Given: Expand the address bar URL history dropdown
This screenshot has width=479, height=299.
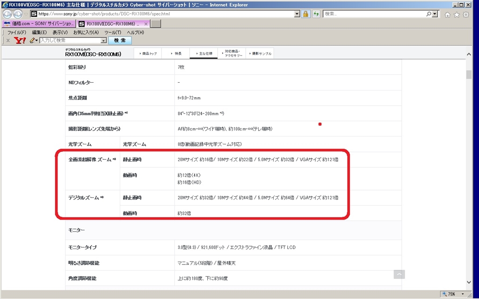Looking at the screenshot, I should click(x=297, y=14).
